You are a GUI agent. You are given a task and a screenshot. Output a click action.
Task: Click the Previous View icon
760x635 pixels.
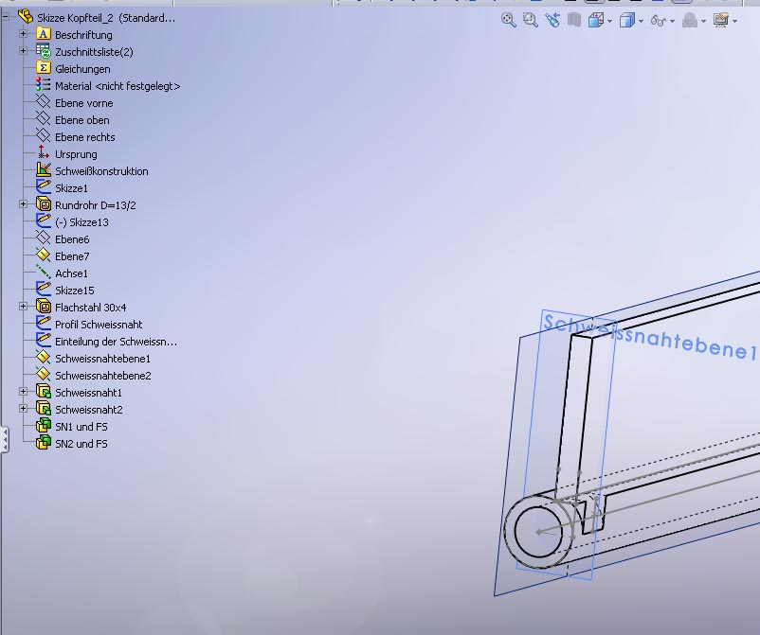(552, 20)
